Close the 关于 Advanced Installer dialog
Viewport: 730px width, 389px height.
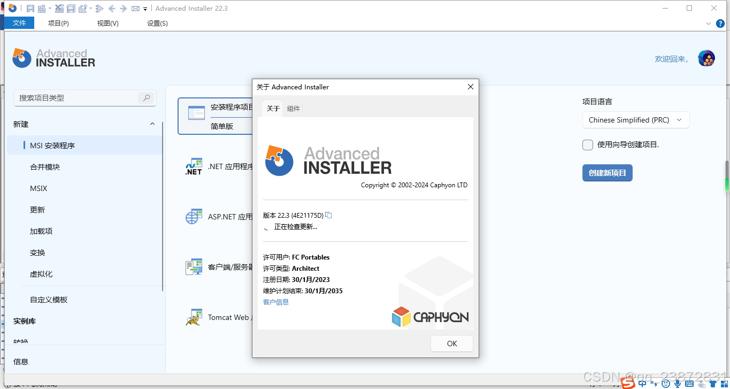tap(471, 87)
